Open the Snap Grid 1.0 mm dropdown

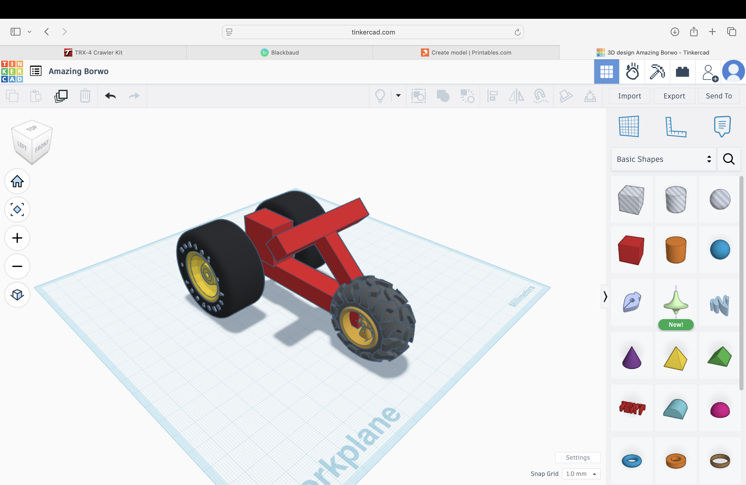tap(581, 474)
